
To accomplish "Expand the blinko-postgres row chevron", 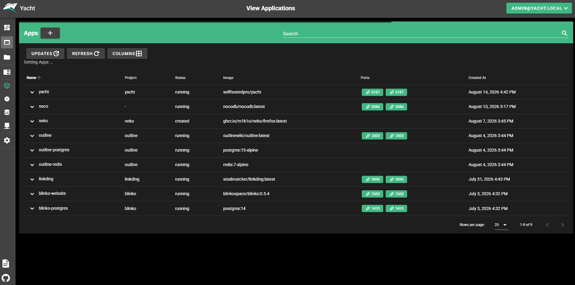I will 32,208.
